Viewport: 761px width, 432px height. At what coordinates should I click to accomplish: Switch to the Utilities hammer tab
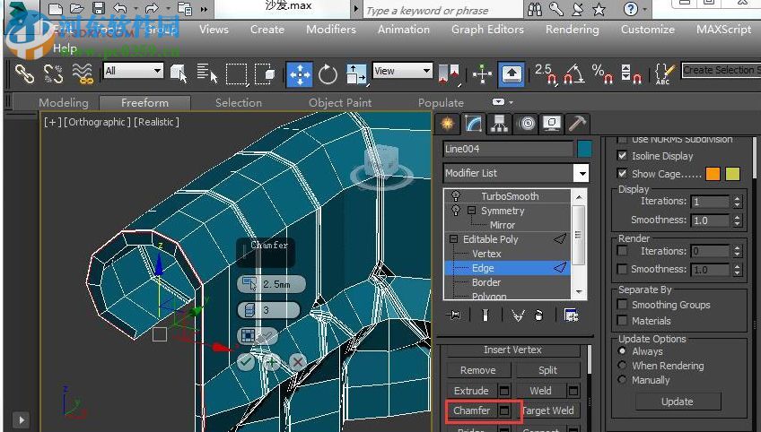click(x=577, y=124)
